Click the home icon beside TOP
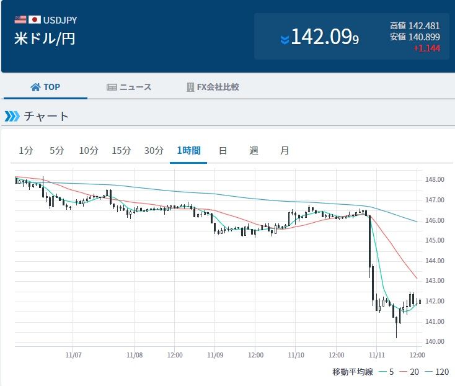This screenshot has width=455, height=386. click(x=35, y=87)
